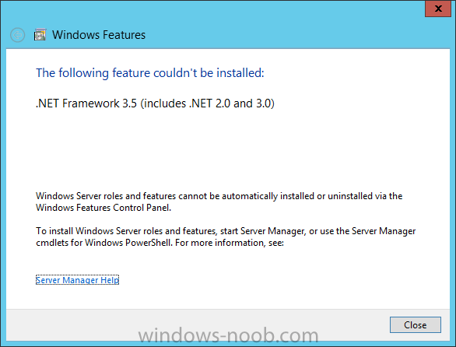Click the circular back arrow button
This screenshot has height=347, width=456.
tap(17, 35)
